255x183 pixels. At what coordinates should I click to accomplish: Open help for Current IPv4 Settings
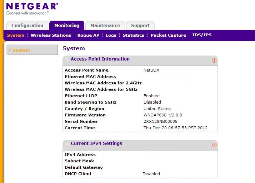click(x=214, y=145)
